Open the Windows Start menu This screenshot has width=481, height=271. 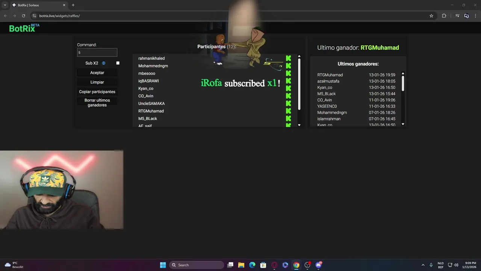point(163,265)
